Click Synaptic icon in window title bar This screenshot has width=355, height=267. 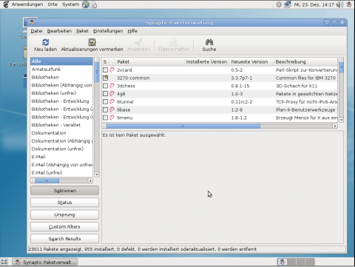(32, 22)
